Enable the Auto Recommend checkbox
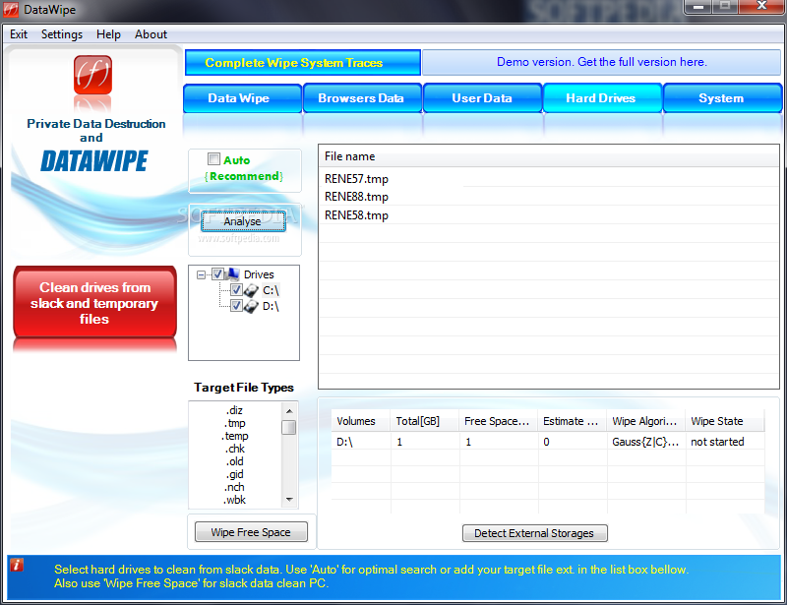The image size is (787, 605). click(213, 159)
